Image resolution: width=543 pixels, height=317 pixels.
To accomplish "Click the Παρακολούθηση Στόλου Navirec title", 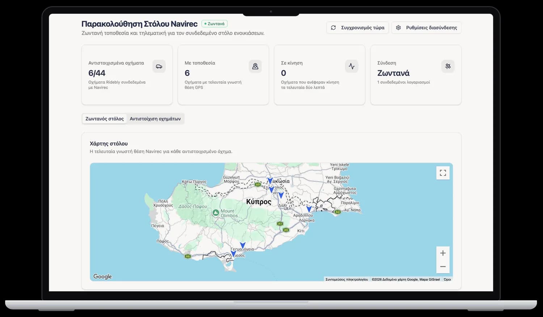I will 139,24.
